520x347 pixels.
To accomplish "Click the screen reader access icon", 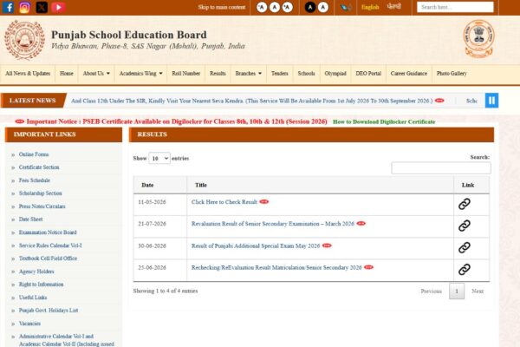I will click(346, 7).
